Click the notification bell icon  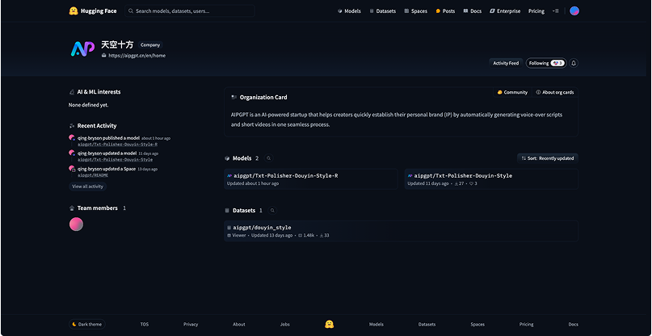tap(574, 63)
